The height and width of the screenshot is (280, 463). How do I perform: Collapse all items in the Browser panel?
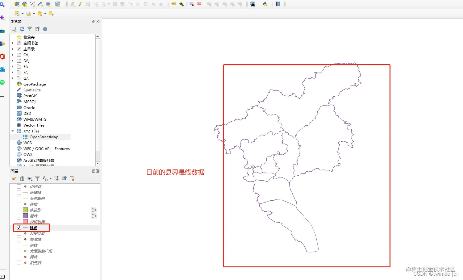pyautogui.click(x=37, y=29)
